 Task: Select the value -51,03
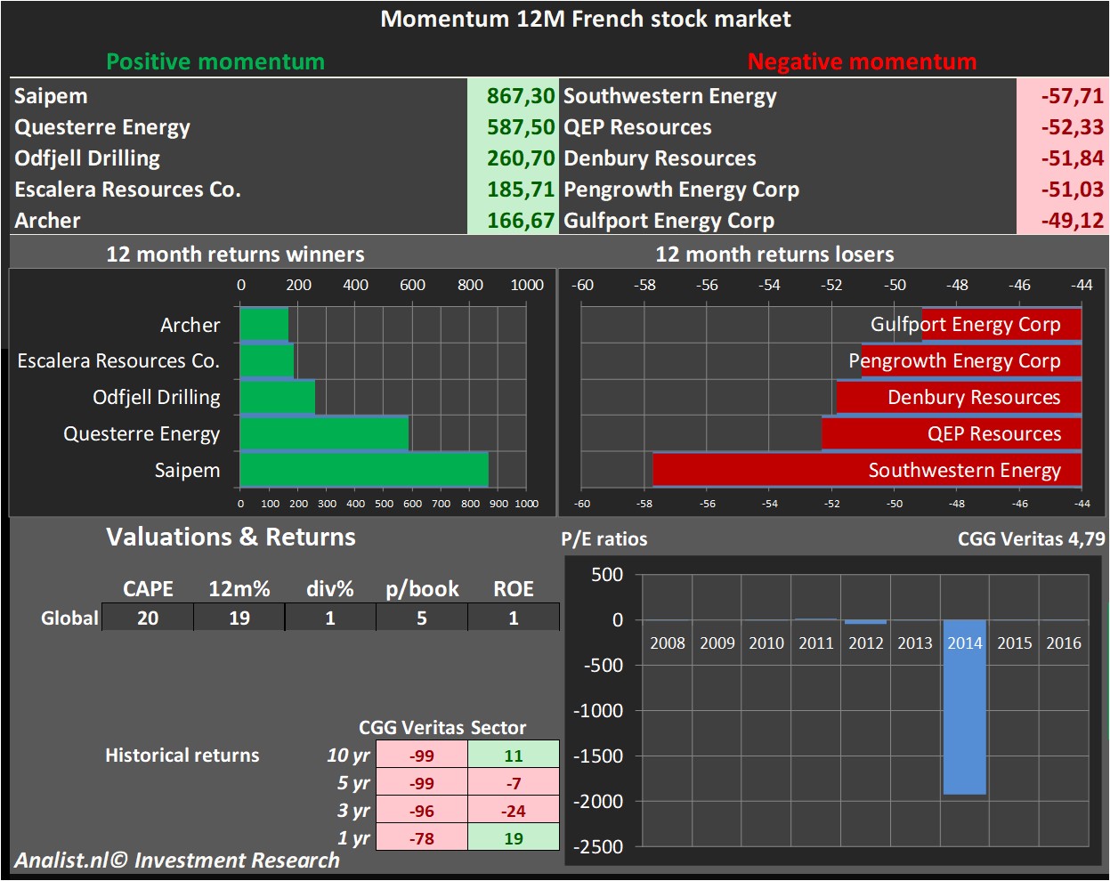[x=1073, y=190]
